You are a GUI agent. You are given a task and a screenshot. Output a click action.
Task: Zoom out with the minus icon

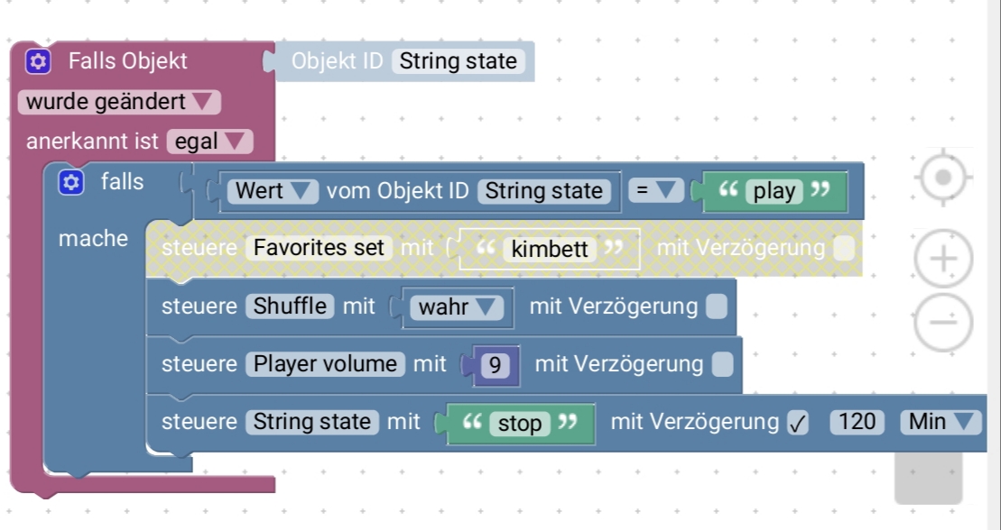(x=943, y=322)
